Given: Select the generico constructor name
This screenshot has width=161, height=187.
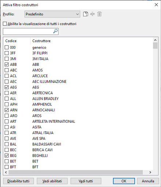Looking at the screenshot, I should (39, 47).
